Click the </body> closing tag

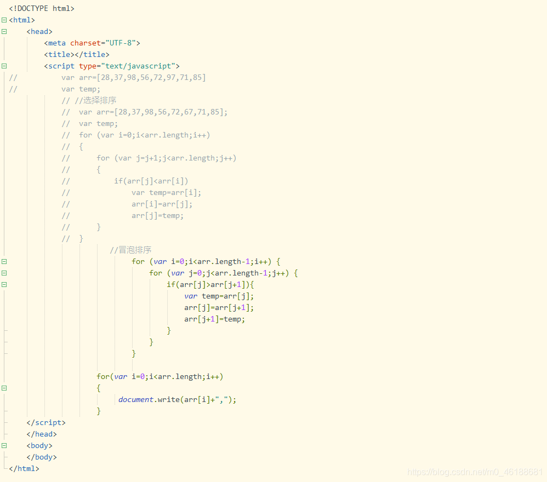click(42, 457)
